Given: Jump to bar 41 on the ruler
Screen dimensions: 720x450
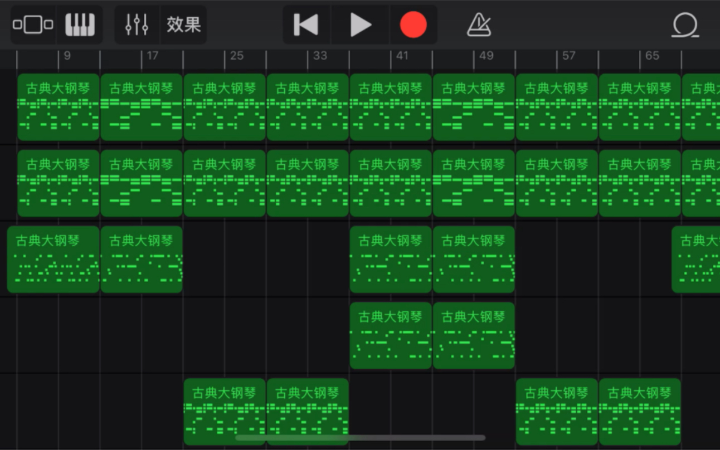Looking at the screenshot, I should pos(402,56).
